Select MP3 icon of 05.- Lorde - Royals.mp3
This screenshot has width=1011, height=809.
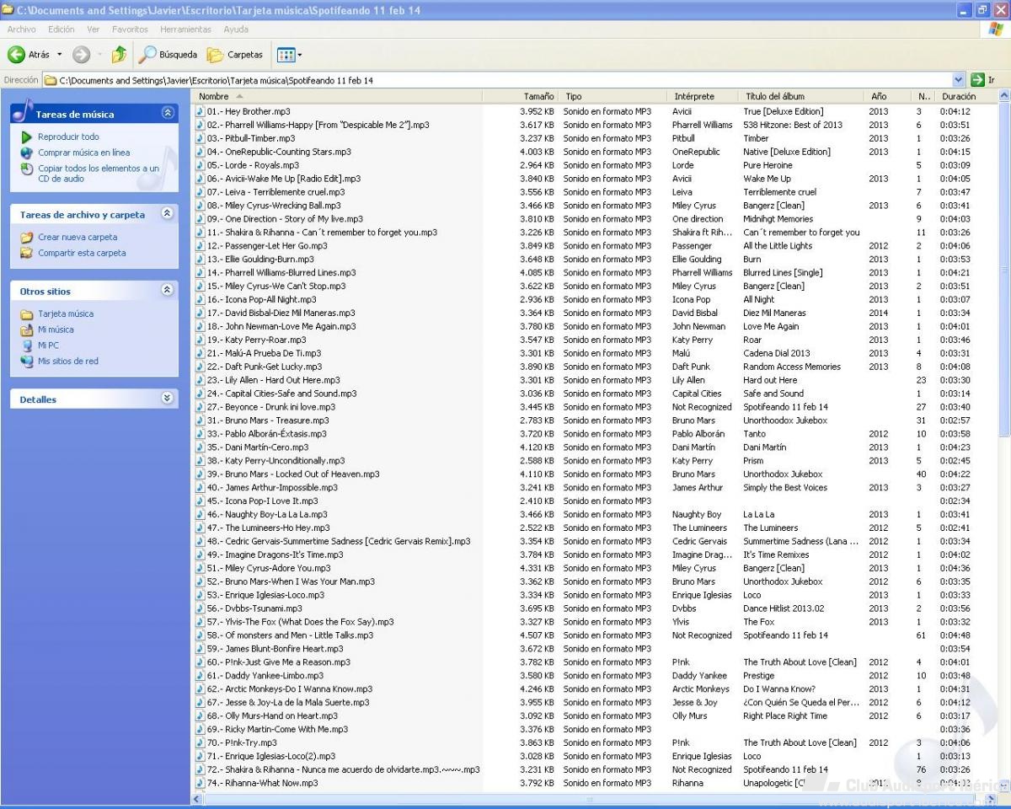pos(201,165)
